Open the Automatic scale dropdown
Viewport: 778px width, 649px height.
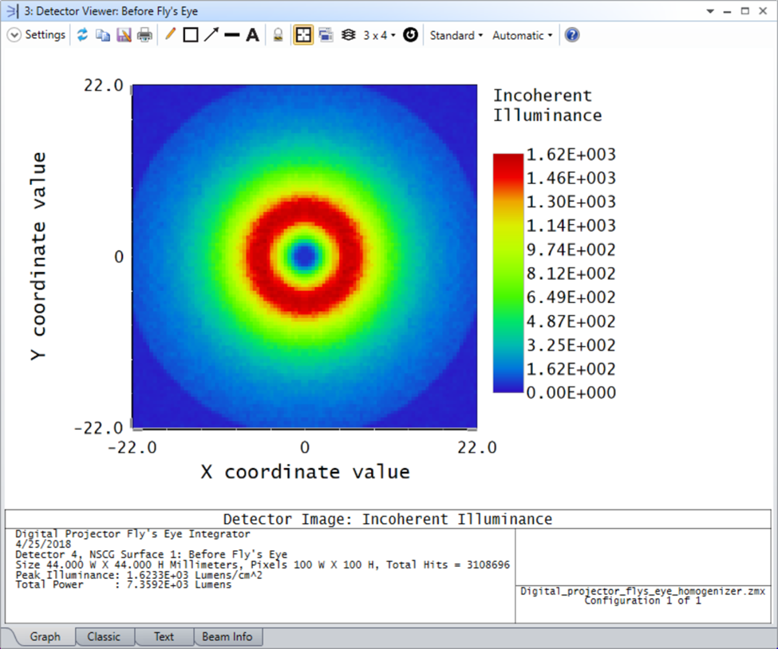click(x=521, y=34)
